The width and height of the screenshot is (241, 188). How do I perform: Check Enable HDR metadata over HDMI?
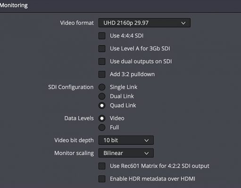tap(102, 179)
